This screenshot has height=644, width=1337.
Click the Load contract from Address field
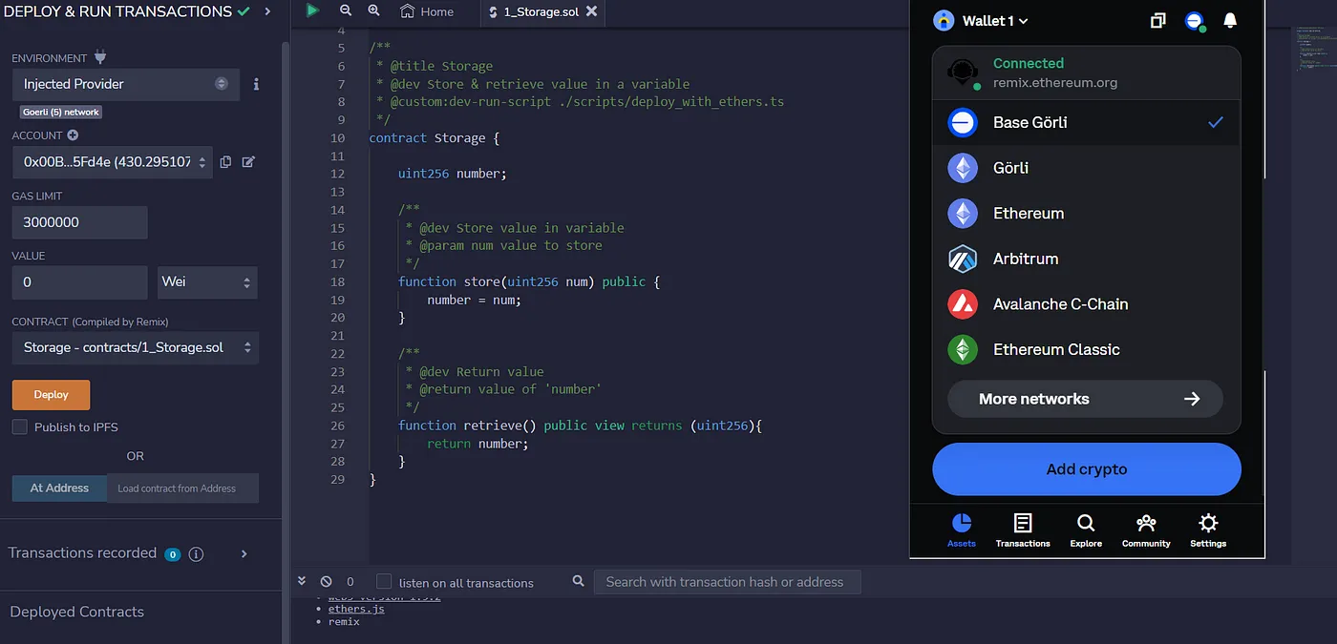click(x=182, y=488)
